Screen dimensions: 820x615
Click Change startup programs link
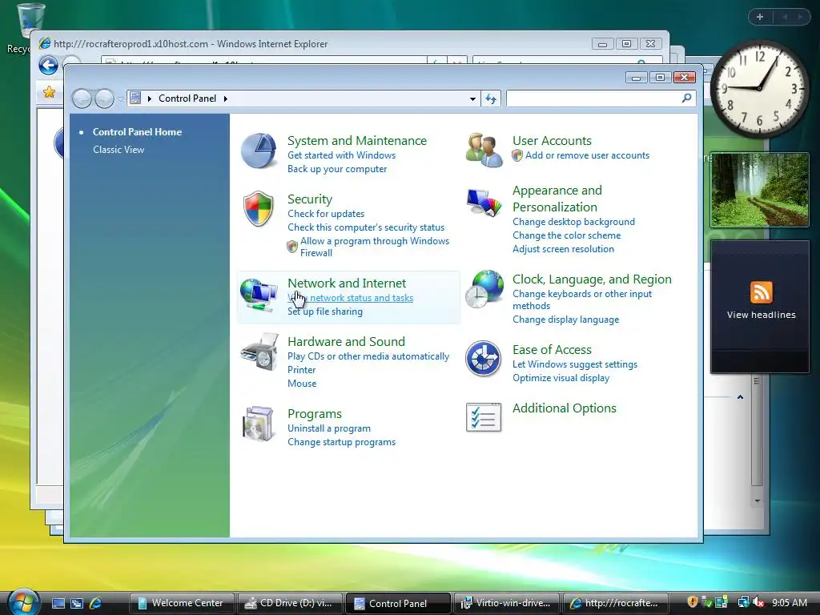(x=341, y=442)
